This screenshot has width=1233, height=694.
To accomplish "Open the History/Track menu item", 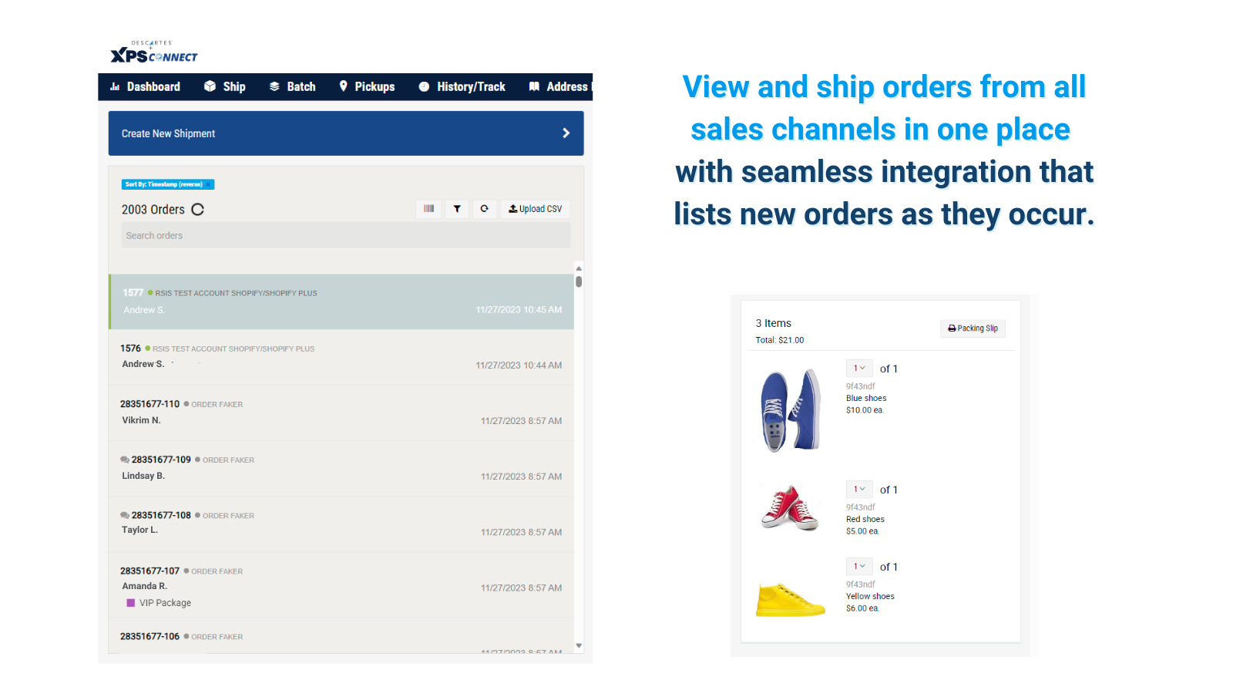I will coord(470,86).
